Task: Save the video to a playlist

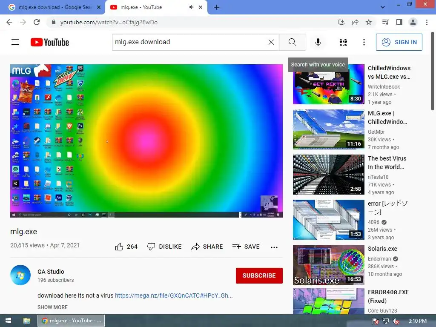Action: pos(246,247)
